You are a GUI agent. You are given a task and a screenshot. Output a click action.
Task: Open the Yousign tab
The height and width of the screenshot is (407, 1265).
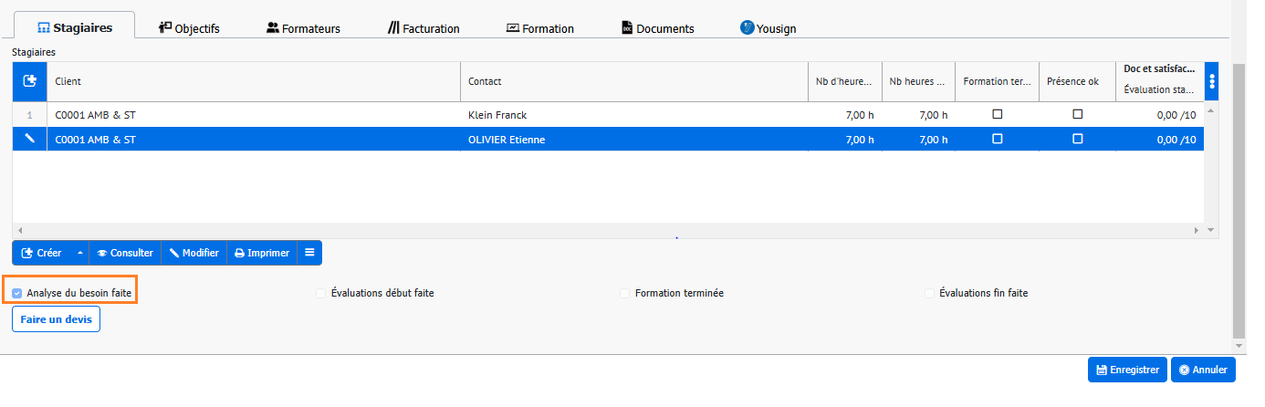click(x=768, y=28)
